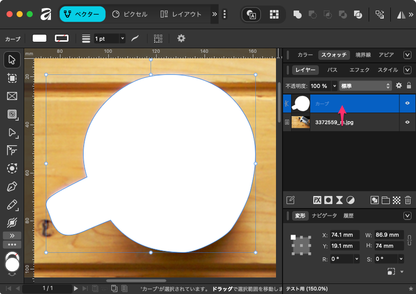Switch to the ピクセル persona tab

click(x=130, y=14)
